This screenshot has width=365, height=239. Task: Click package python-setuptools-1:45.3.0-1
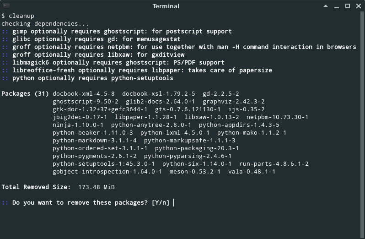click(x=103, y=164)
